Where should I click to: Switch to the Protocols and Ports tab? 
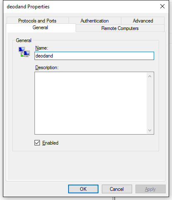(37, 21)
